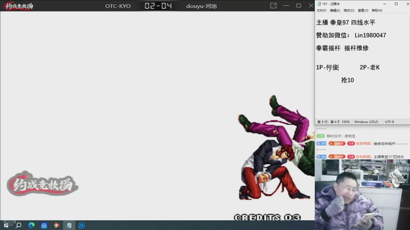Open the Windows Start menu
This screenshot has width=410, height=230.
[x=6, y=225]
